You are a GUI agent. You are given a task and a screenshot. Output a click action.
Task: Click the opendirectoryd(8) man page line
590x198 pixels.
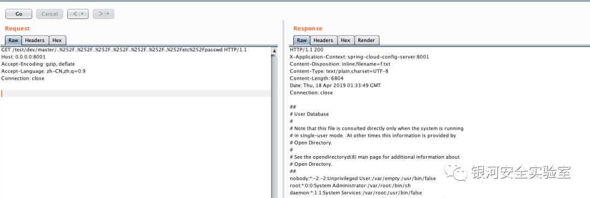click(375, 157)
